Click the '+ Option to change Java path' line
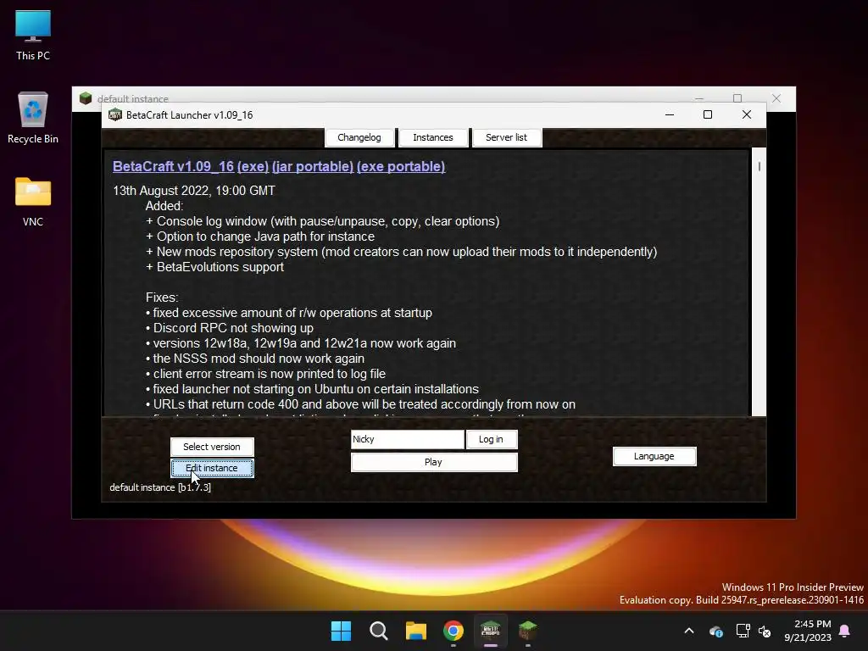This screenshot has height=651, width=868. [x=260, y=236]
